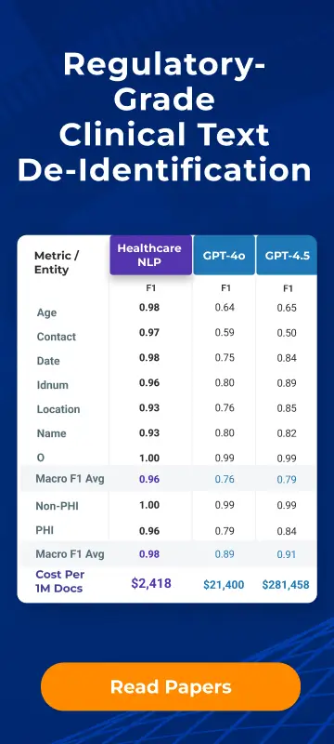The image size is (334, 744).
Task: Click the $2,418 cost value
Action: click(x=151, y=583)
